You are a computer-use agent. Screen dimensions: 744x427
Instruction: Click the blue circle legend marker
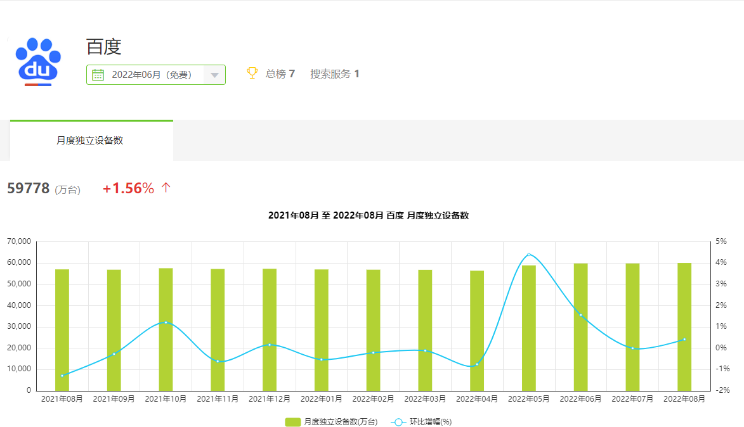(x=398, y=422)
